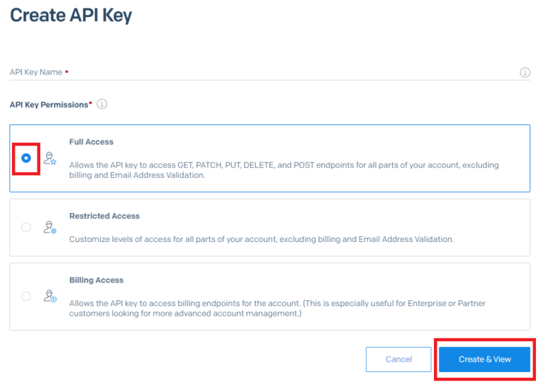Click the Full Access user-star icon
This screenshot has width=541, height=384.
pyautogui.click(x=49, y=158)
